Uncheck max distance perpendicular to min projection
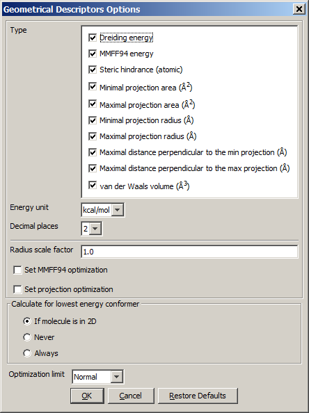Image resolution: width=309 pixels, height=413 pixels. 93,152
